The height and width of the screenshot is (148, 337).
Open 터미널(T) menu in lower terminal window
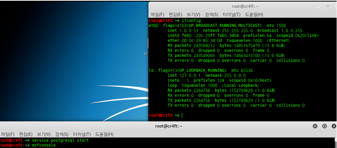click(x=82, y=134)
